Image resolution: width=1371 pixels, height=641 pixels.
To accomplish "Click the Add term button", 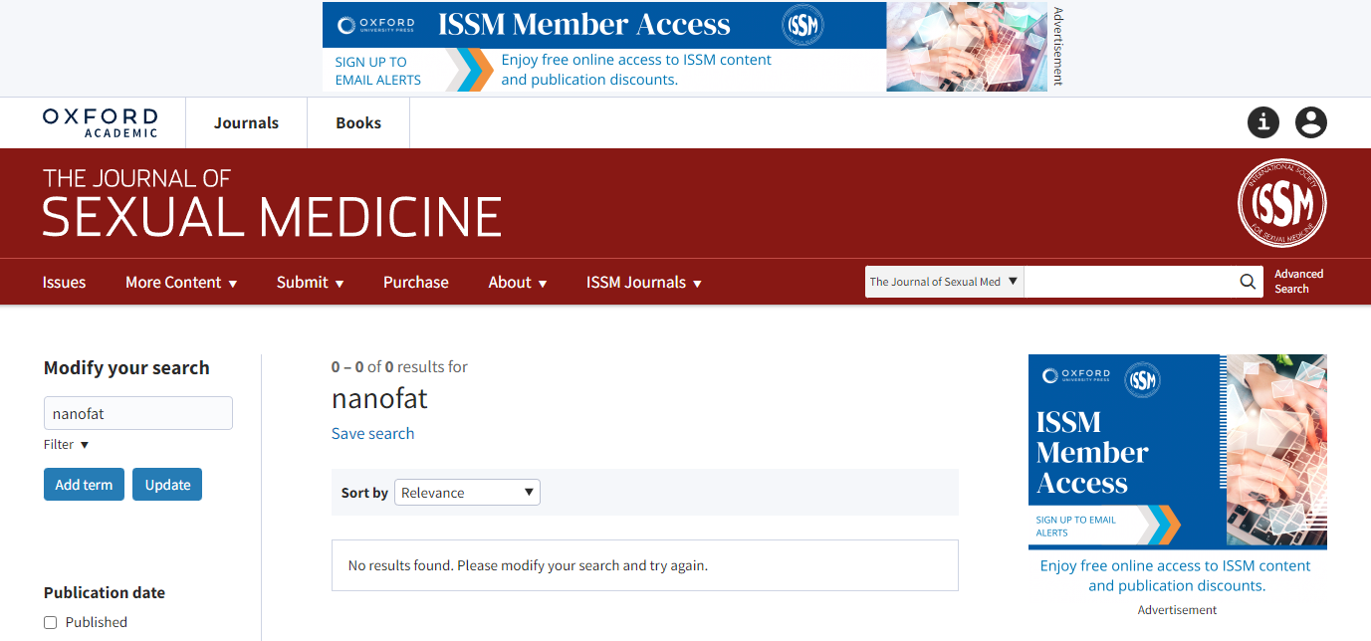I will pos(84,485).
